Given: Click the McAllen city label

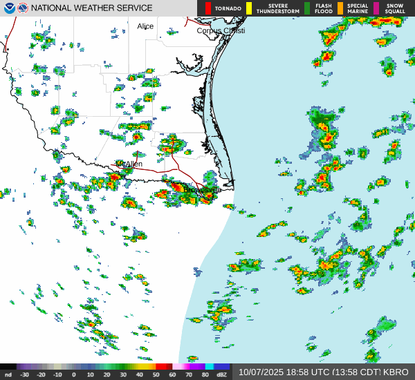Looking at the screenshot, I should tap(129, 164).
